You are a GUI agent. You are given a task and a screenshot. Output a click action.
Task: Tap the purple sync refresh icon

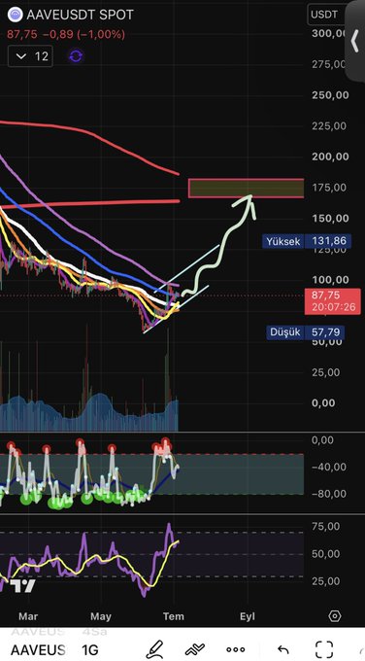[x=76, y=56]
